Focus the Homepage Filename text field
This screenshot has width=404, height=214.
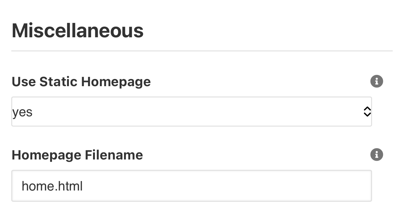(x=191, y=186)
